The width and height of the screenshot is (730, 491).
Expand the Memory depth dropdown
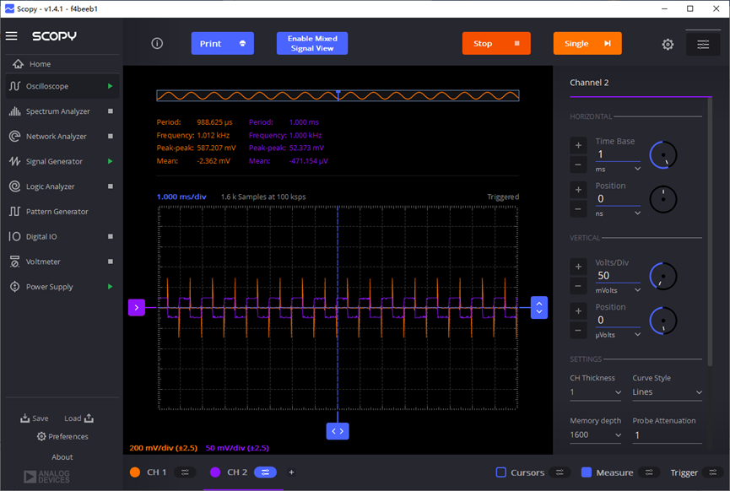596,435
